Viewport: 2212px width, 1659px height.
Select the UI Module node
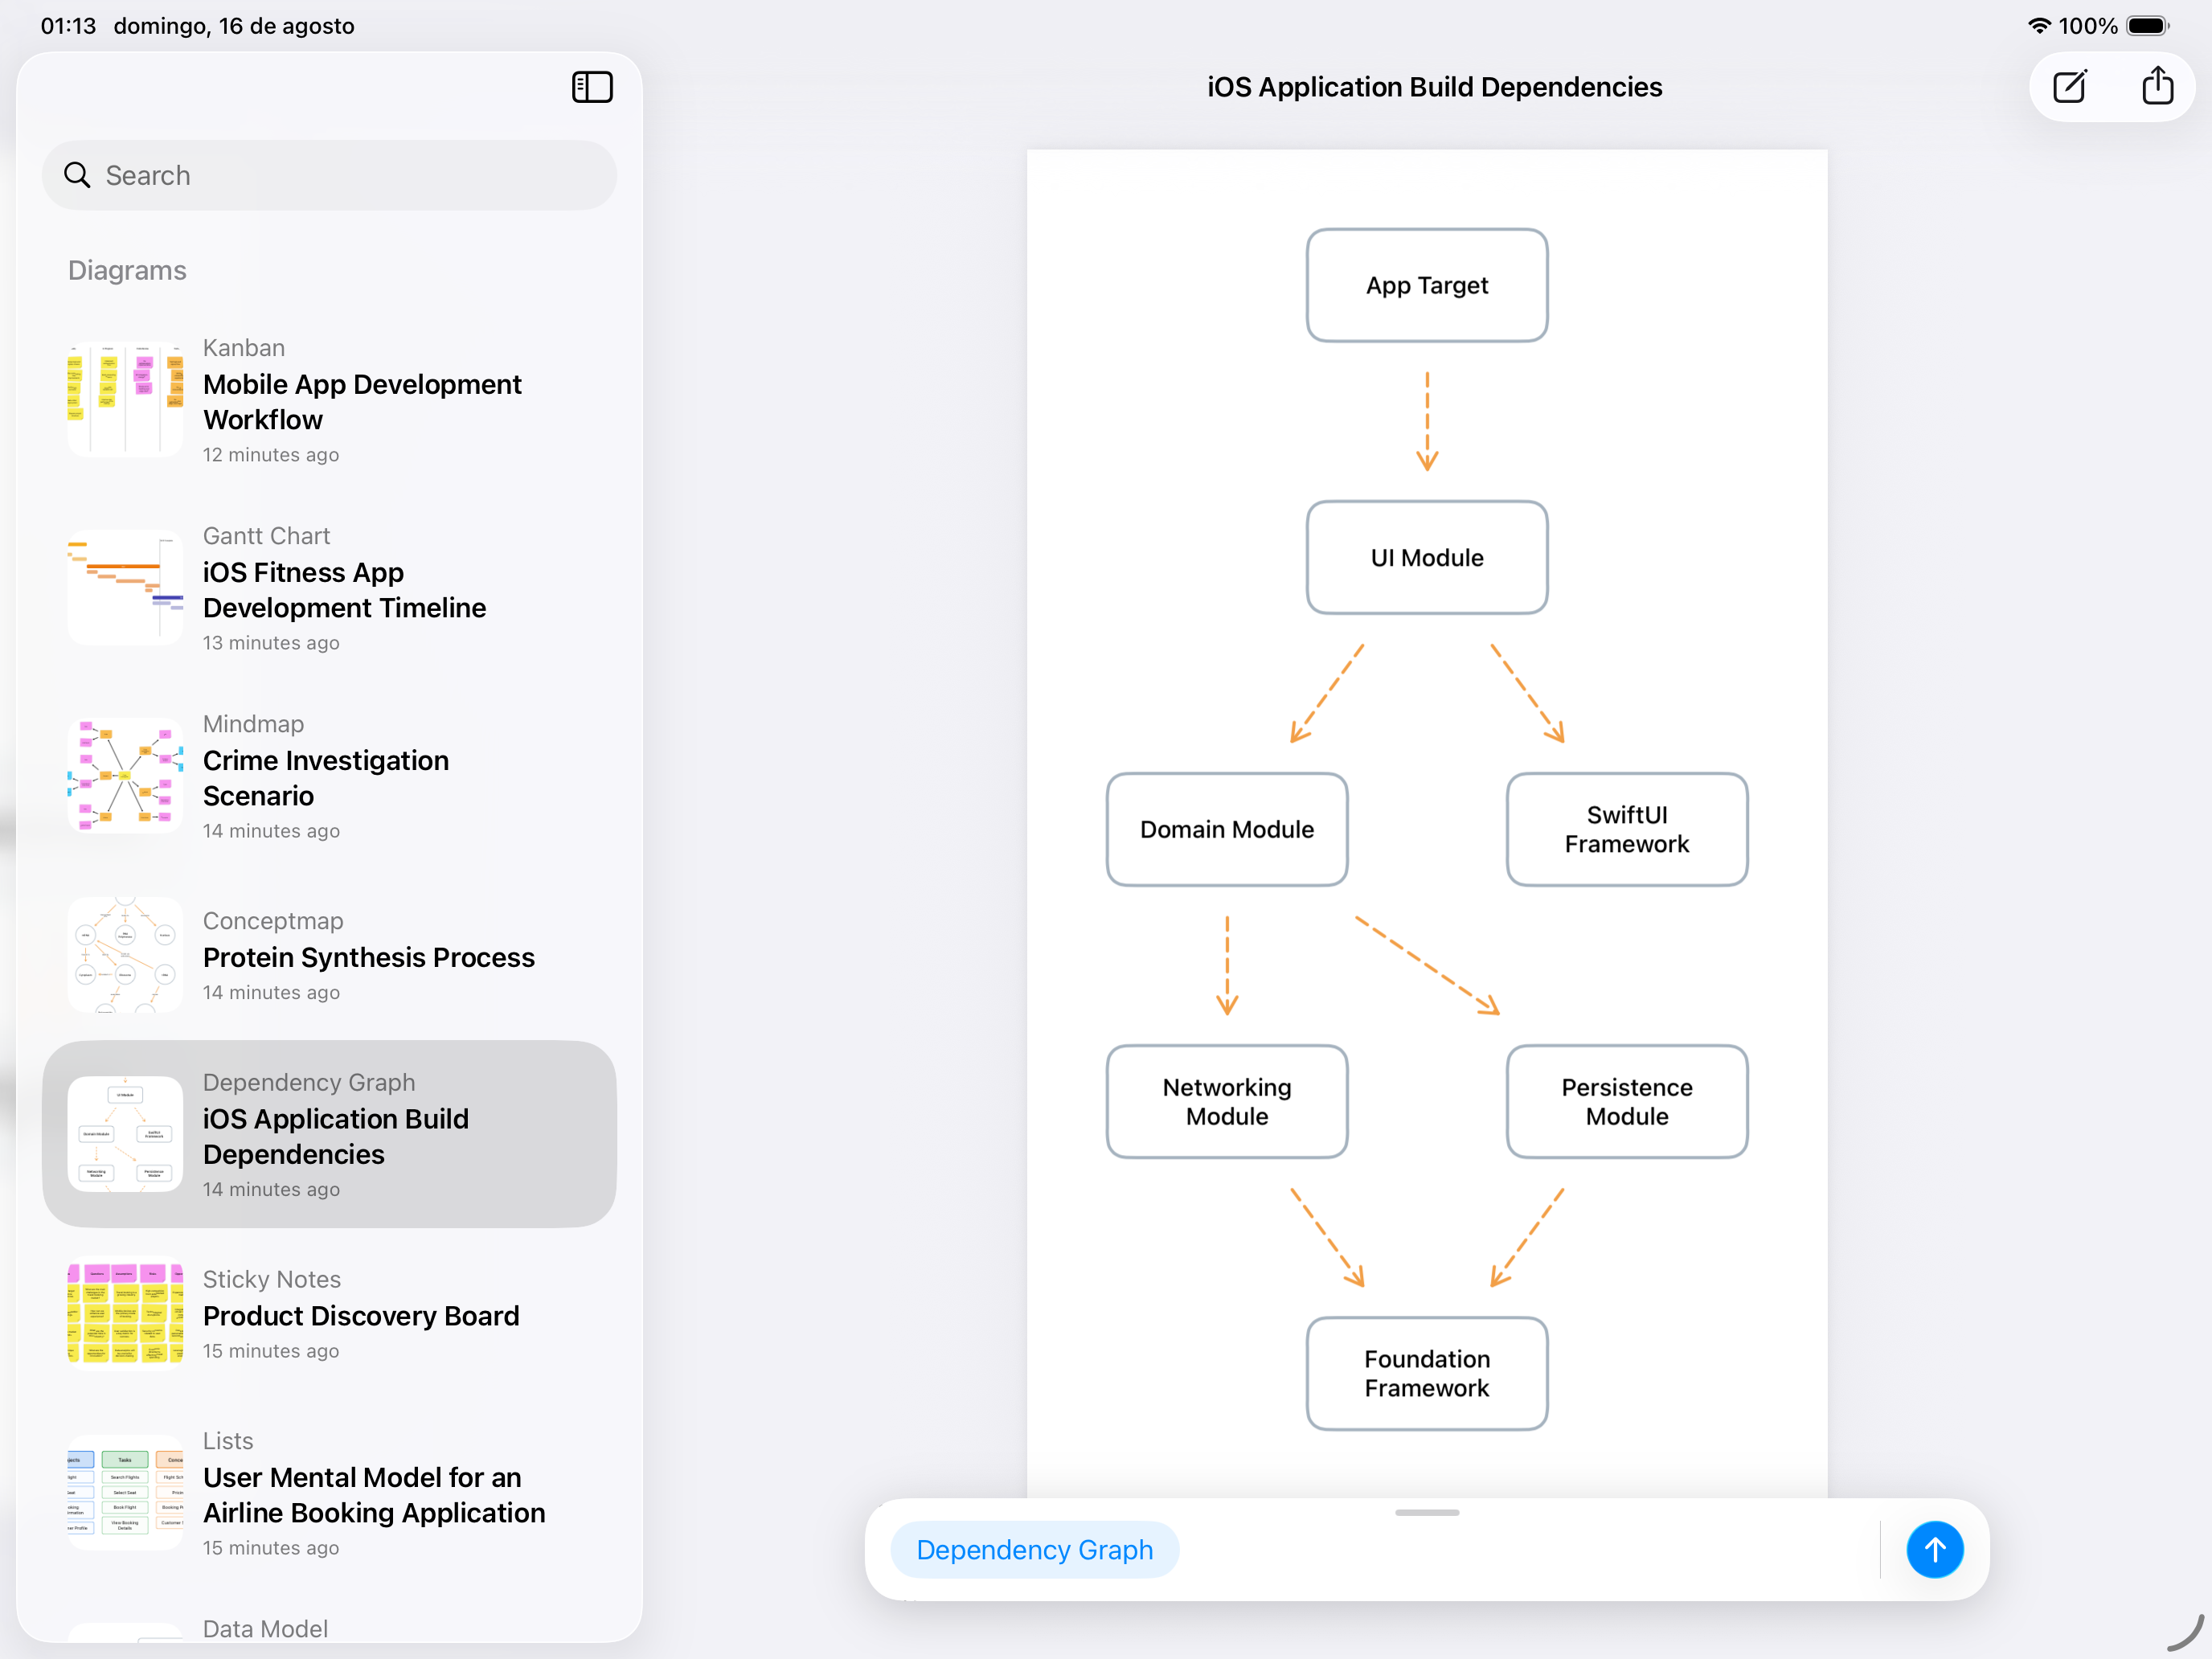[x=1427, y=557]
